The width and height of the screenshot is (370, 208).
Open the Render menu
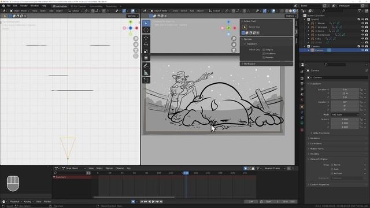(x=24, y=6)
